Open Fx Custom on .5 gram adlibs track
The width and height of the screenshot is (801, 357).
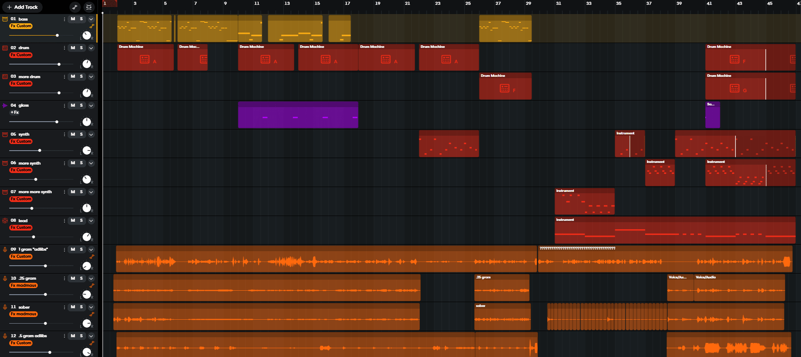click(21, 343)
